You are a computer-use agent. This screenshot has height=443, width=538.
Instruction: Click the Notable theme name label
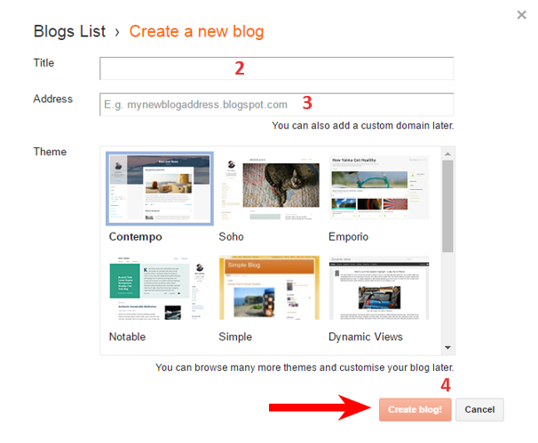click(127, 337)
